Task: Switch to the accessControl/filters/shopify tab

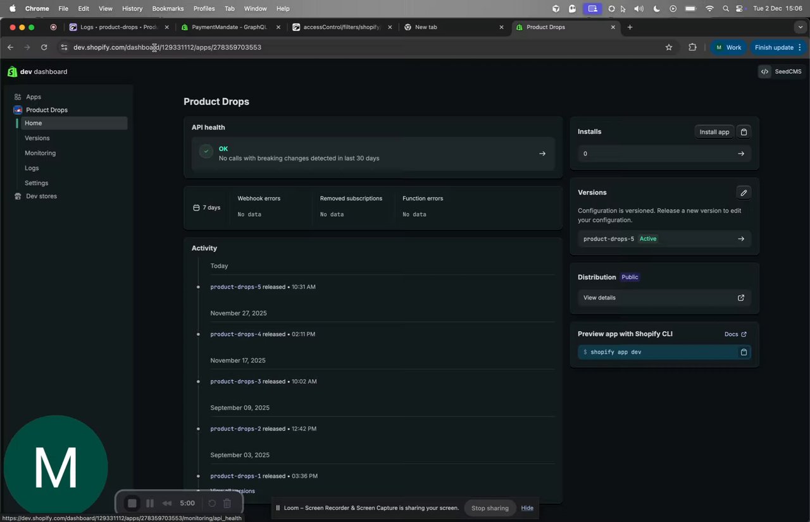Action: point(342,27)
